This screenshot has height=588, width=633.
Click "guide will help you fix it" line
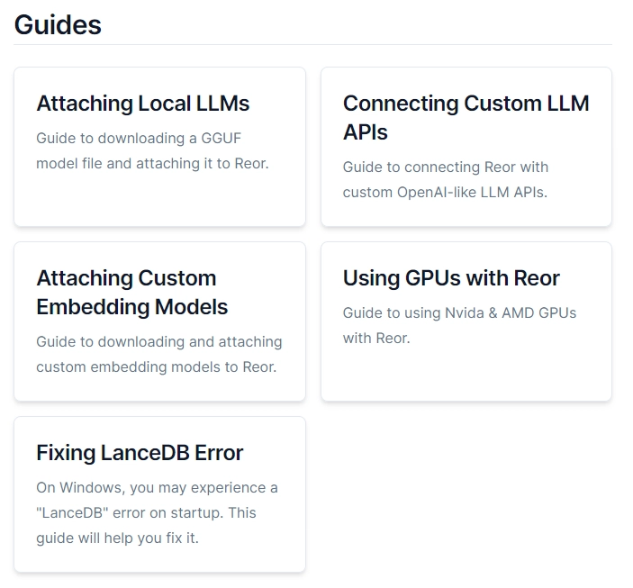[117, 538]
